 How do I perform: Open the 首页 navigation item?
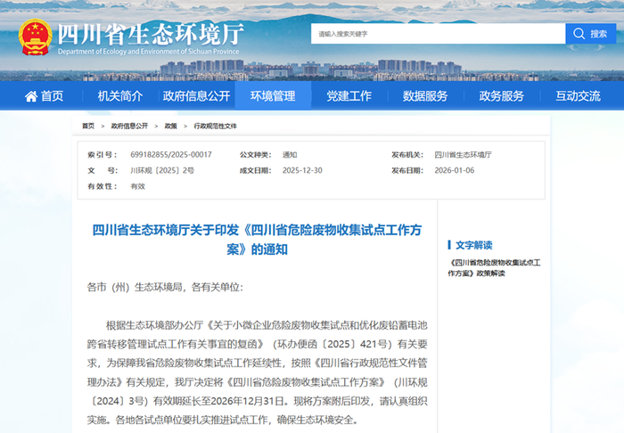point(45,96)
